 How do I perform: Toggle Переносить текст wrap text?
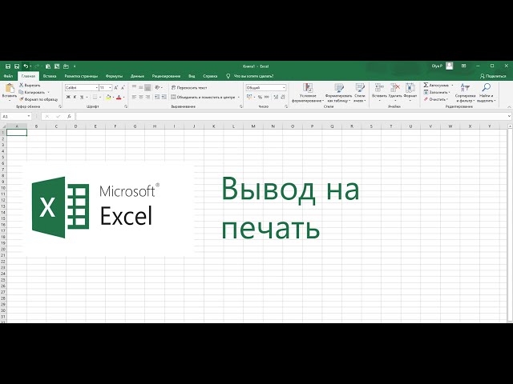pyautogui.click(x=189, y=87)
